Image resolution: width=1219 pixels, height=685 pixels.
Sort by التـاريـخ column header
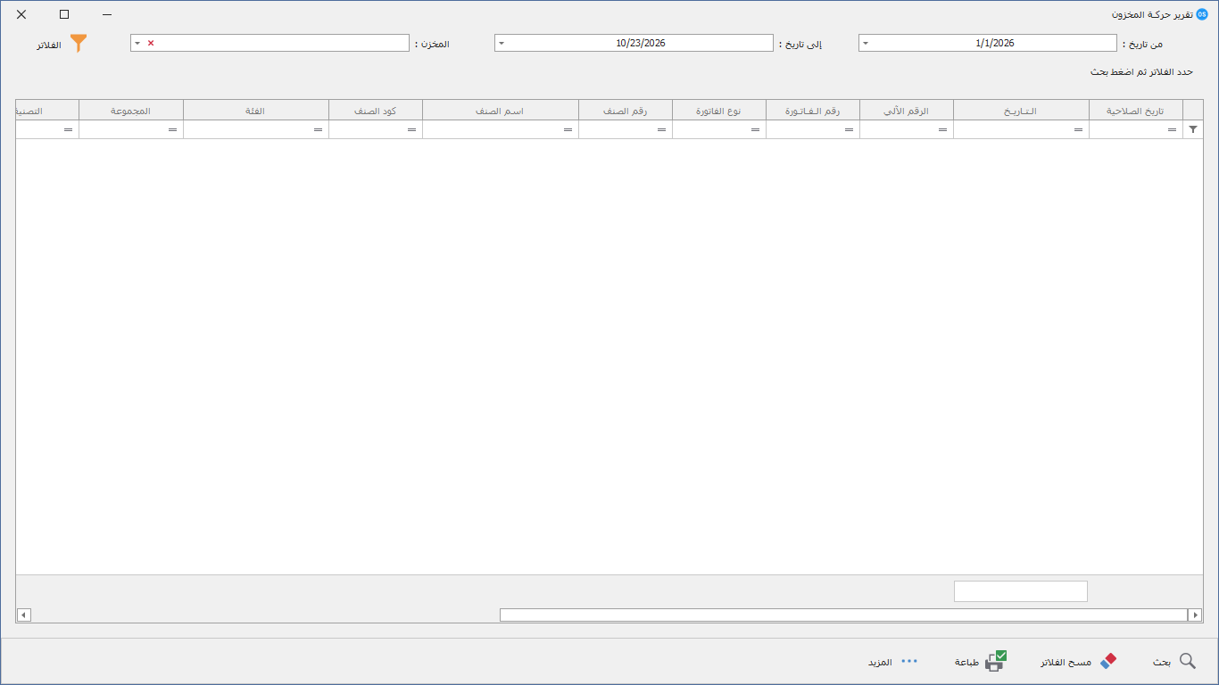[x=1021, y=111]
